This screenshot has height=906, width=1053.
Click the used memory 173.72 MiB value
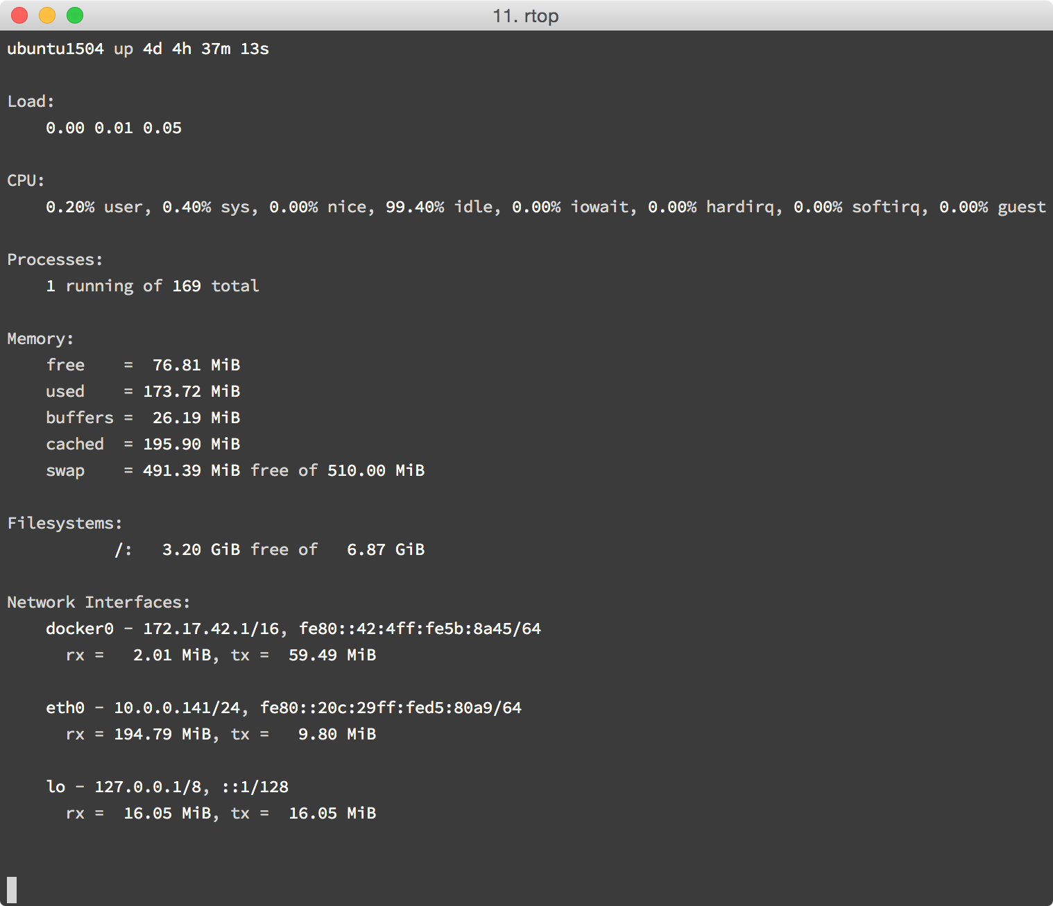pos(191,392)
